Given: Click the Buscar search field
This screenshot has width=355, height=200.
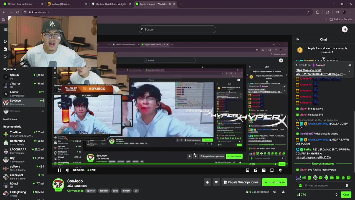Looking at the screenshot, I should [x=177, y=29].
